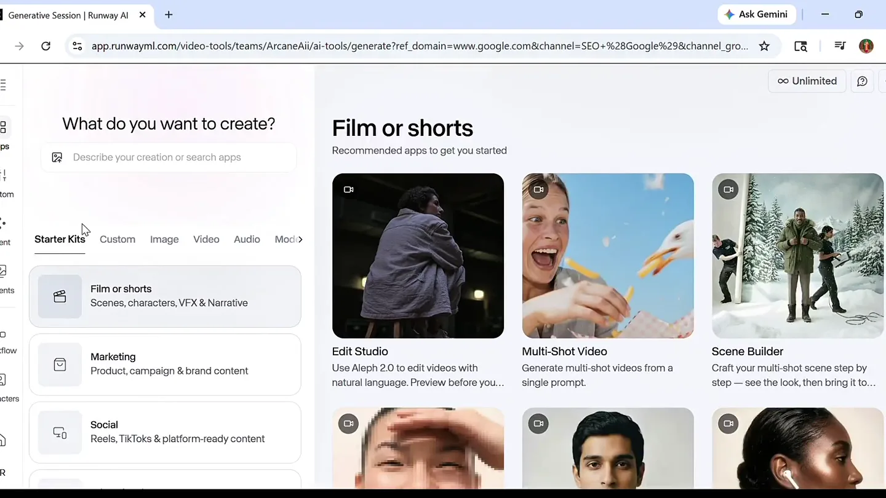Switch to the Video tab

coord(206,239)
